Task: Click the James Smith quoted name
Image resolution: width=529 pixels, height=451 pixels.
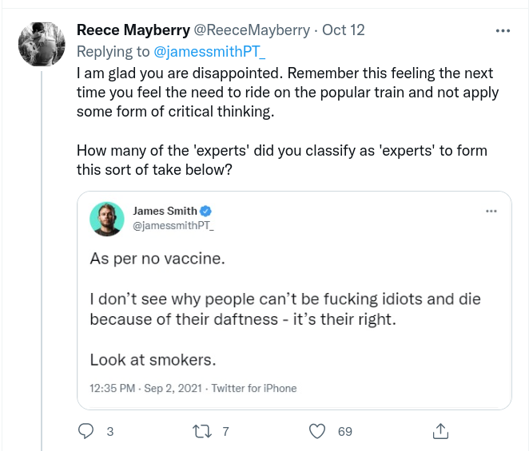Action: coord(165,211)
